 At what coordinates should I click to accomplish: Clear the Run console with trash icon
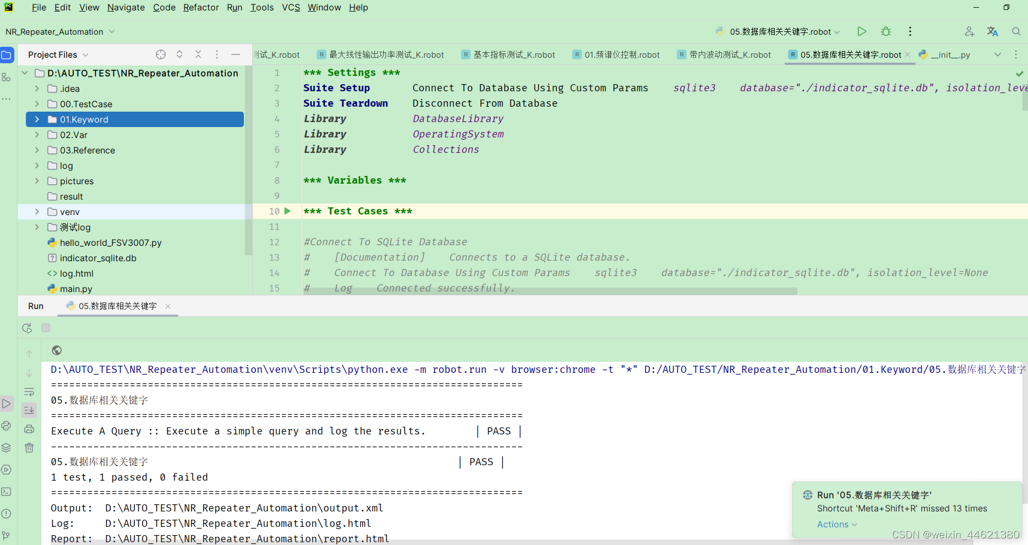[x=29, y=448]
